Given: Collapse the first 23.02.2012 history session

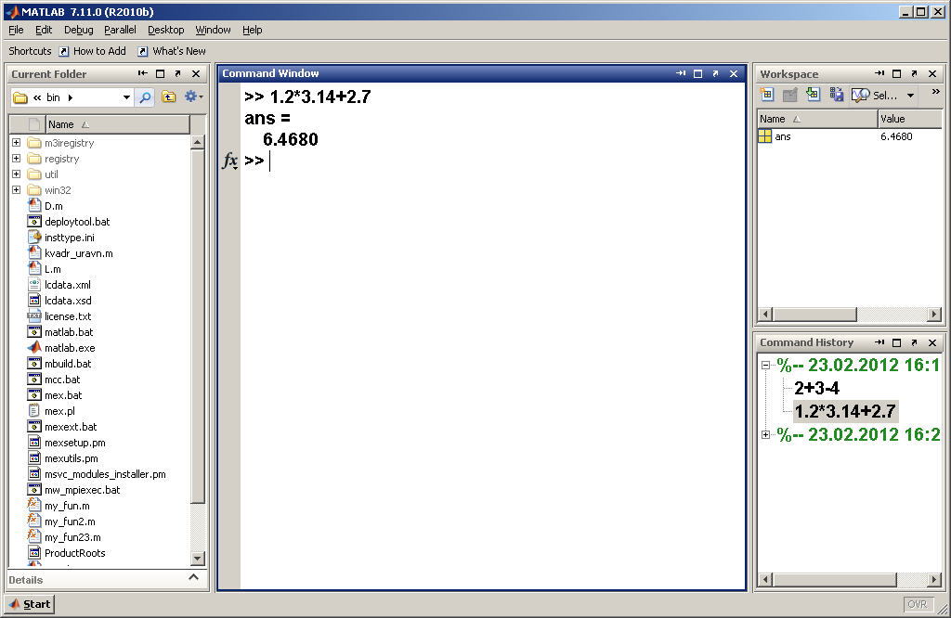Looking at the screenshot, I should [765, 366].
